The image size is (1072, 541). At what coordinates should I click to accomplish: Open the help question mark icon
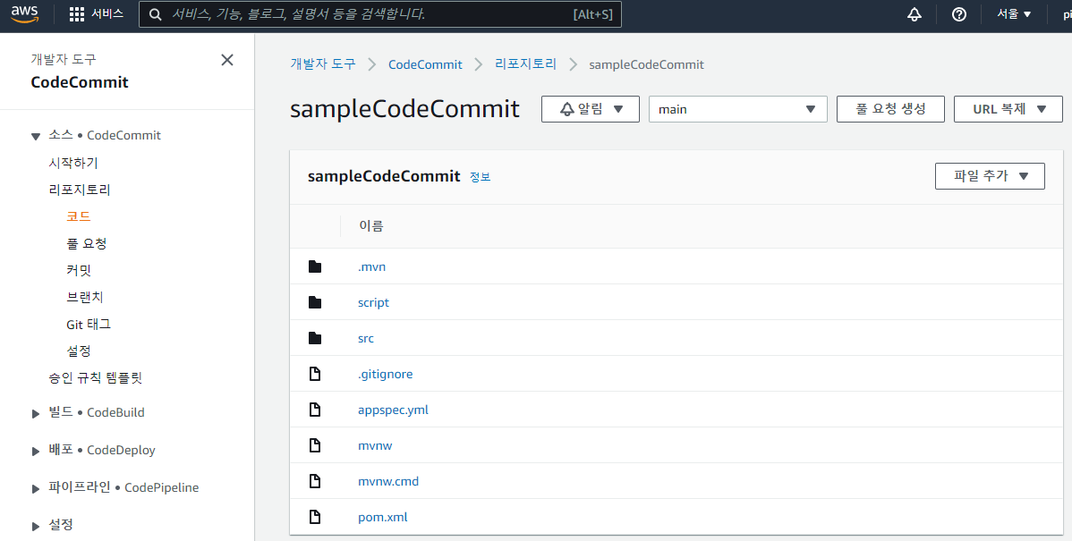[959, 14]
